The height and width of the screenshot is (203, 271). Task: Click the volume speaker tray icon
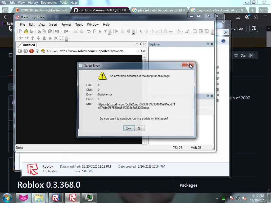(x=244, y=198)
